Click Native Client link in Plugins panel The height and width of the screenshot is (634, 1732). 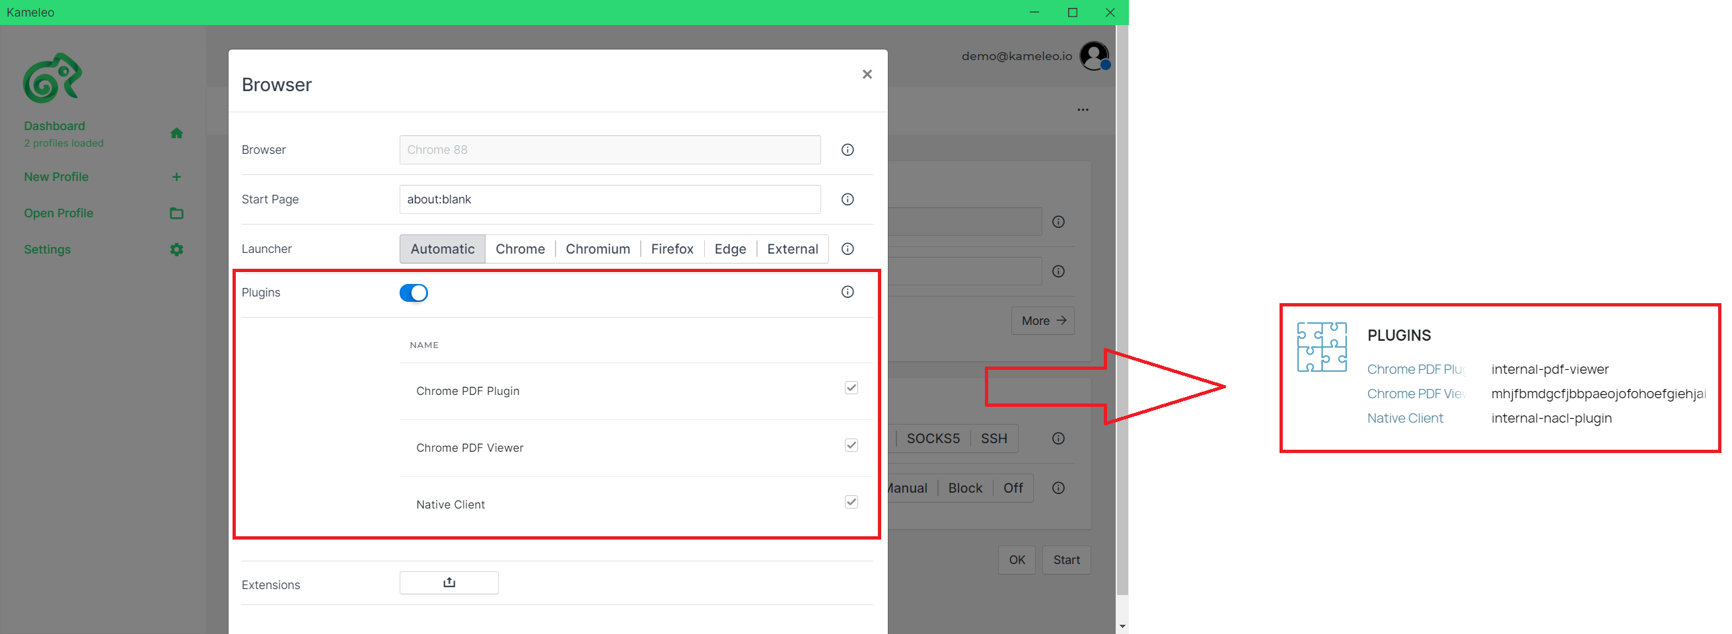point(1404,418)
